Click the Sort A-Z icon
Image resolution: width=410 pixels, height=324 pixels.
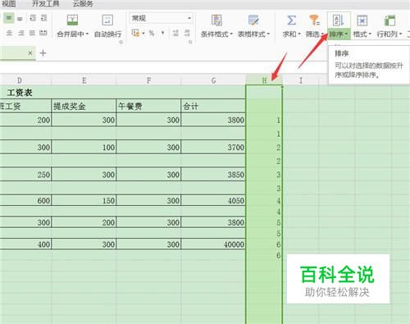point(339,21)
